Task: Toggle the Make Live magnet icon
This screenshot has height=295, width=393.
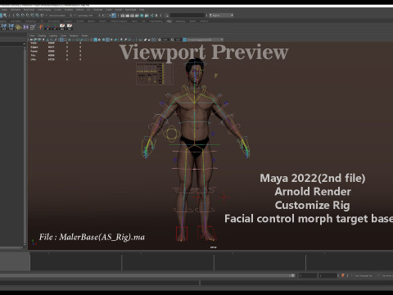Action: (x=42, y=16)
